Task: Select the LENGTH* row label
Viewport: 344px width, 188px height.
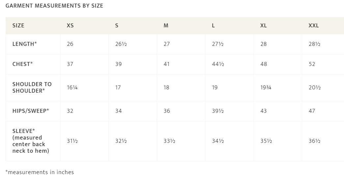Action: (x=25, y=44)
